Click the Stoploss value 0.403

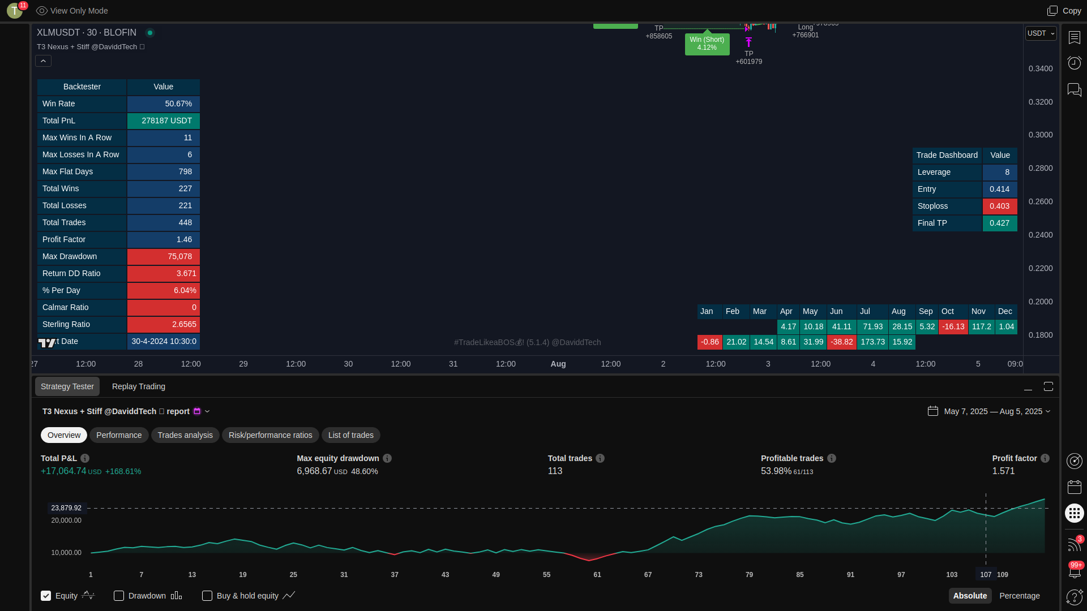click(x=1000, y=206)
